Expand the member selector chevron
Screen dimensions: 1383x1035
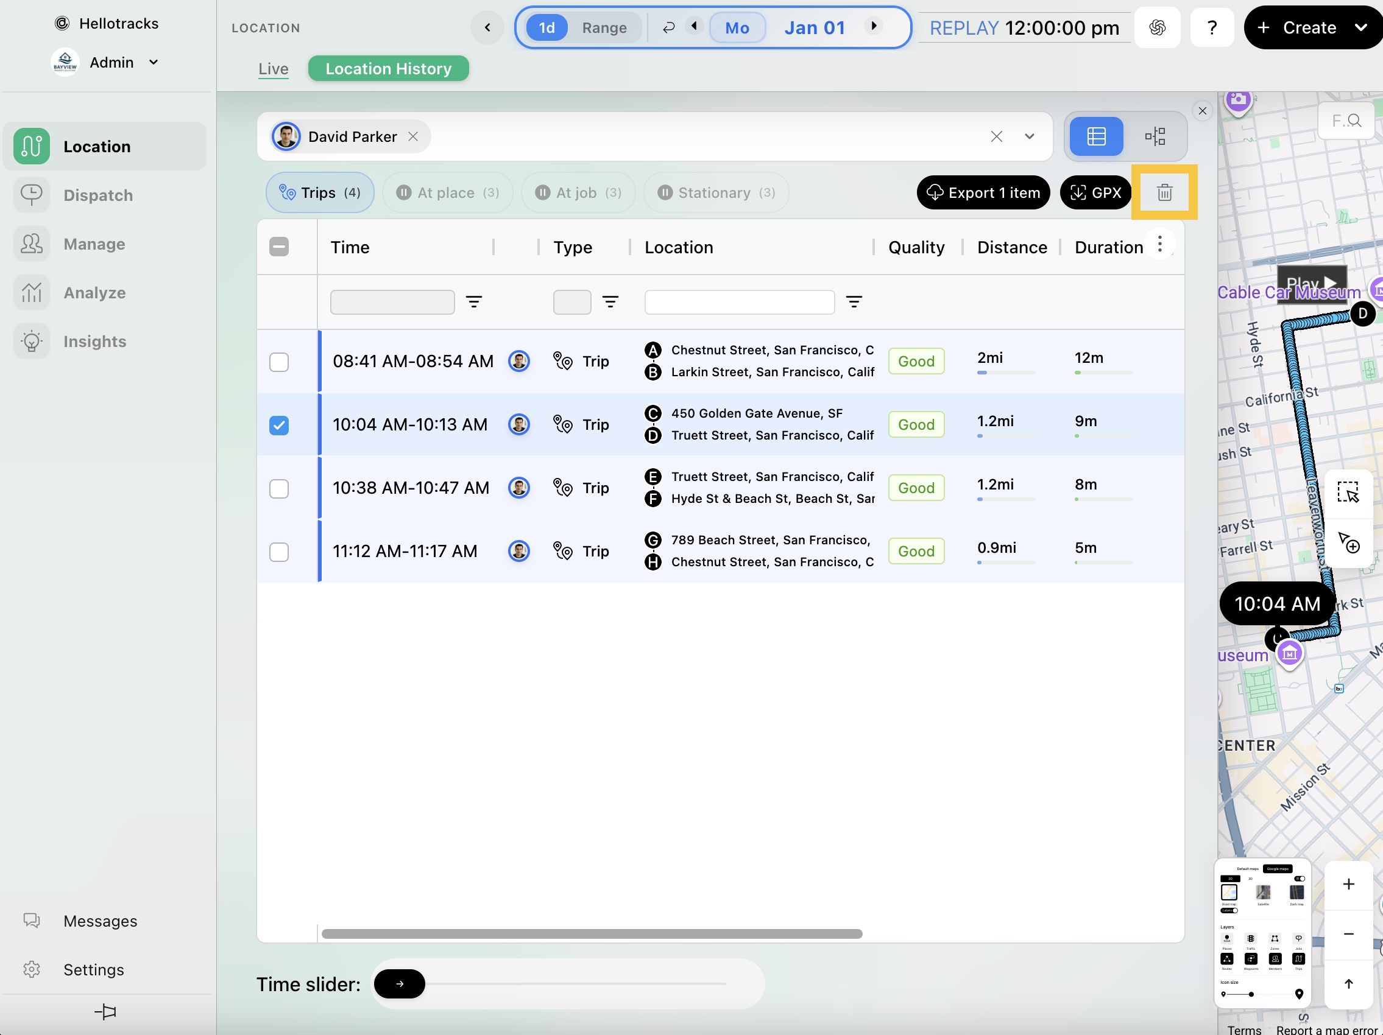click(x=1029, y=136)
